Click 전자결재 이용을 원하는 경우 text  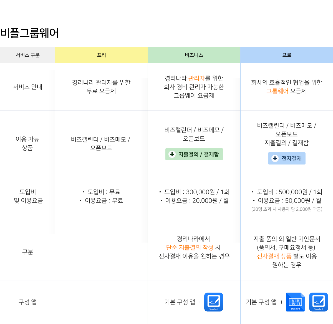point(194,256)
